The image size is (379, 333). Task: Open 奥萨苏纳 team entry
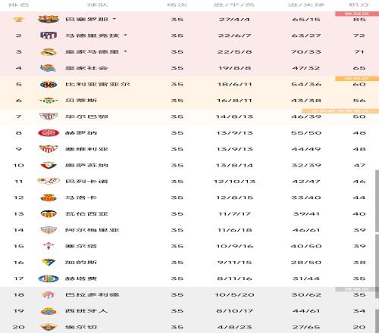point(86,165)
